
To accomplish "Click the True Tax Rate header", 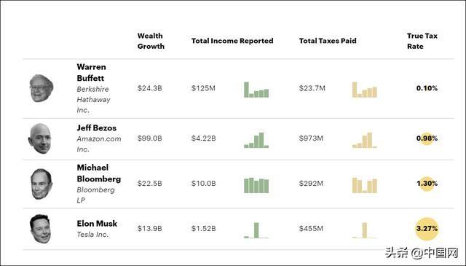I will coord(422,41).
